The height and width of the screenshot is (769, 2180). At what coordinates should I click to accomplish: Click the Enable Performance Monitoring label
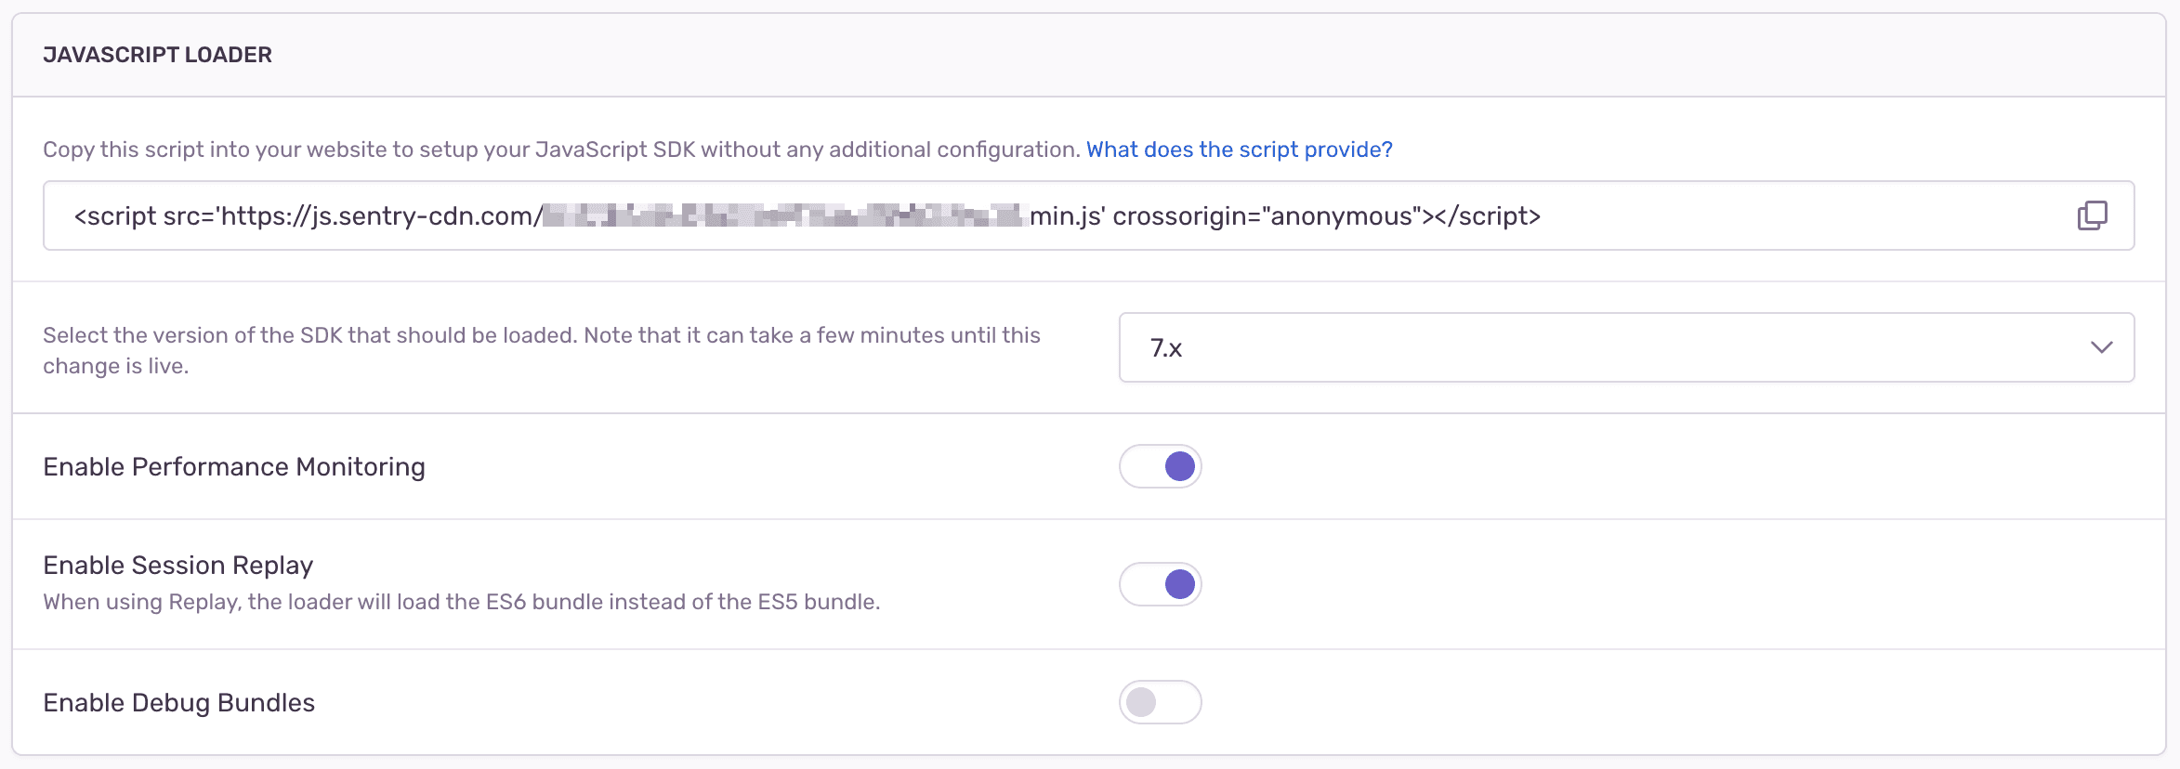[234, 466]
